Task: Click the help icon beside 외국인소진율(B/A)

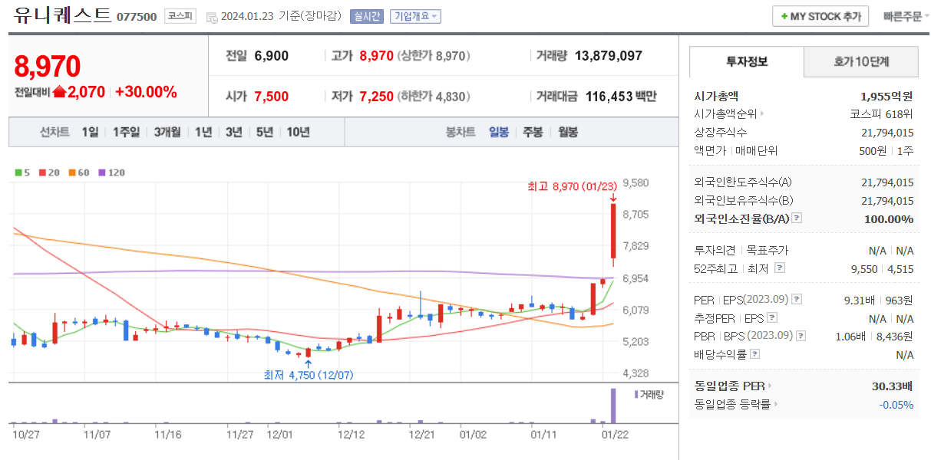Action: pos(797,219)
